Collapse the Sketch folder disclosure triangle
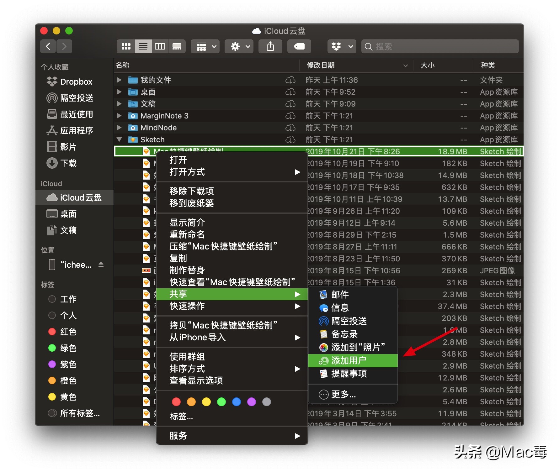Viewport: 559px width, 472px height. (x=119, y=139)
